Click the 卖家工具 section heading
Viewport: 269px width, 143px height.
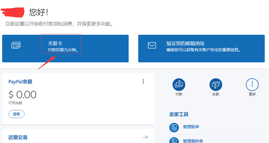coord(179,114)
